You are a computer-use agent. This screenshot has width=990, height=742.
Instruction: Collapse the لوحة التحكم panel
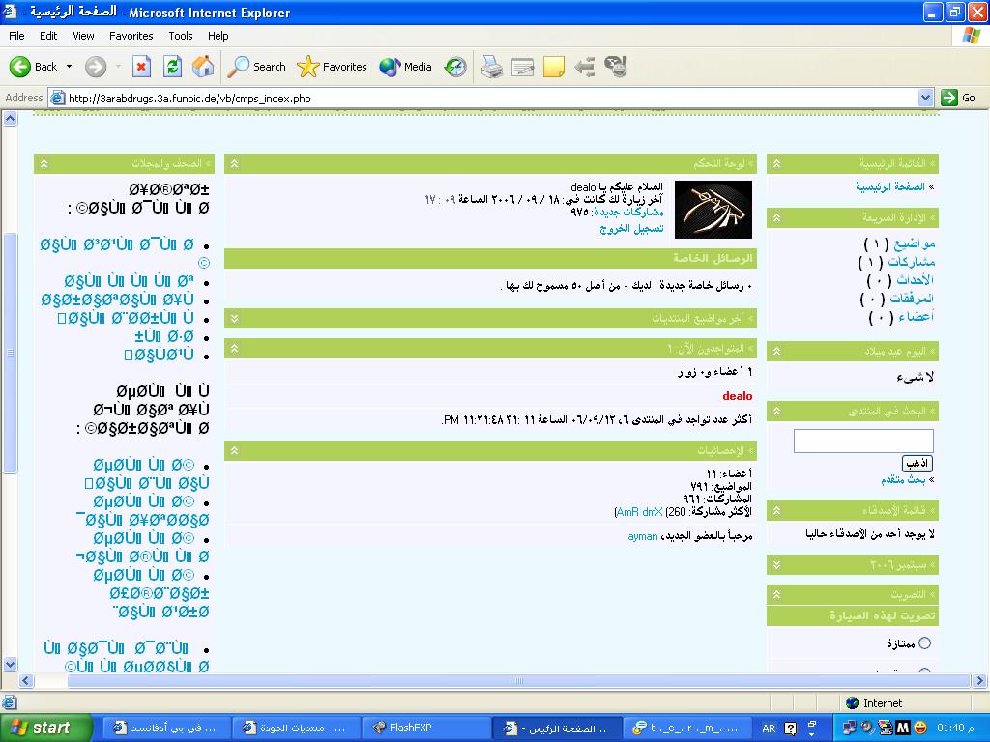point(234,164)
